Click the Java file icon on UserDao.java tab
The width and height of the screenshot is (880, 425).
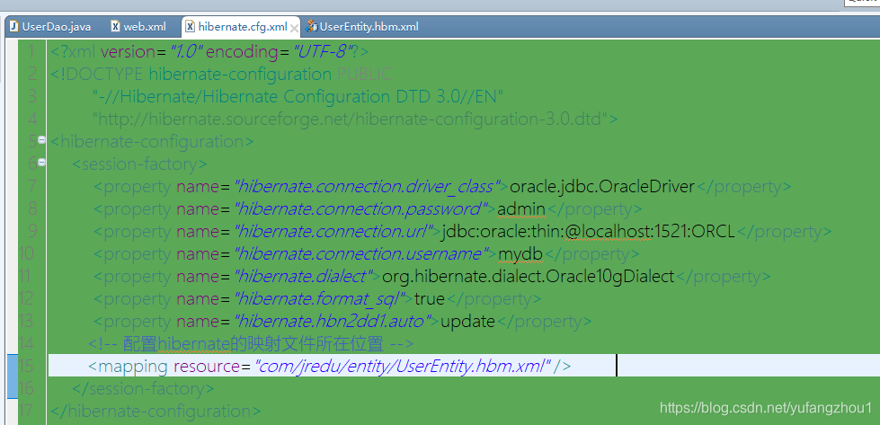(x=13, y=26)
